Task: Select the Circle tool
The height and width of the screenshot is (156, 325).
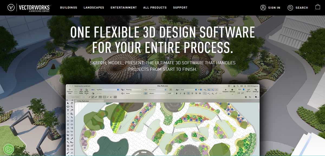Action: [x=68, y=124]
